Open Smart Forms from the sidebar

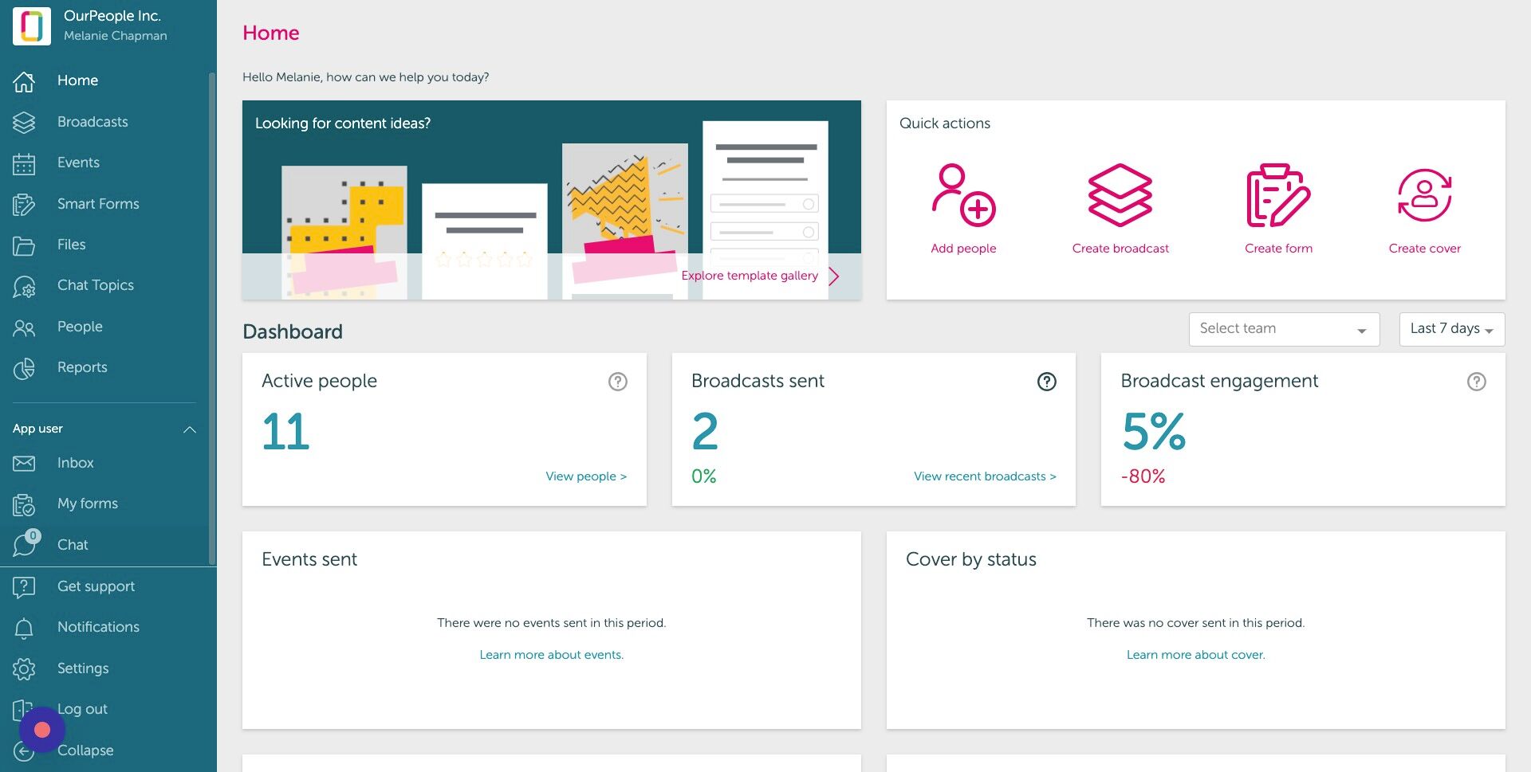(x=97, y=203)
